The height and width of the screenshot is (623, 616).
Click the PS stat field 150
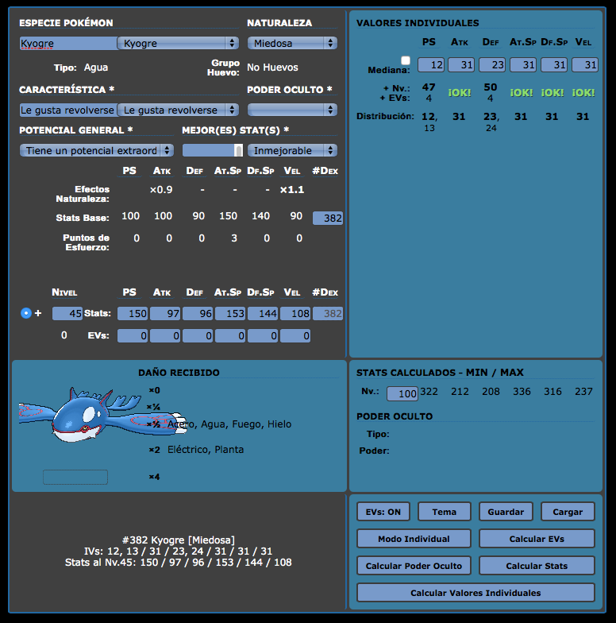click(133, 313)
